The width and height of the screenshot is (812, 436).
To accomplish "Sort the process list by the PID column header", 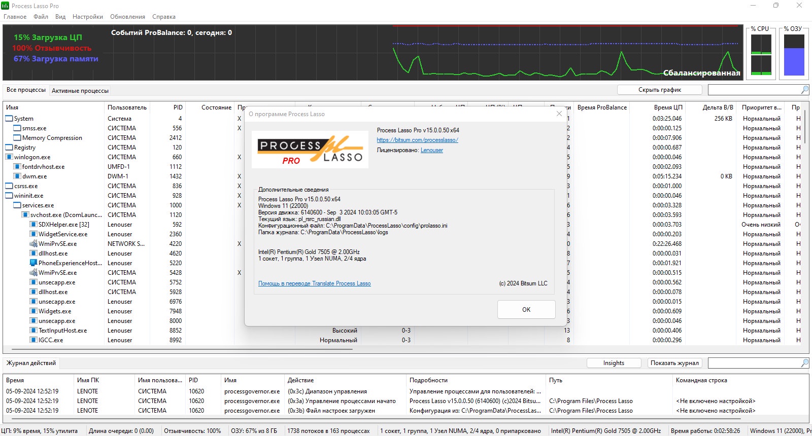I will click(178, 107).
